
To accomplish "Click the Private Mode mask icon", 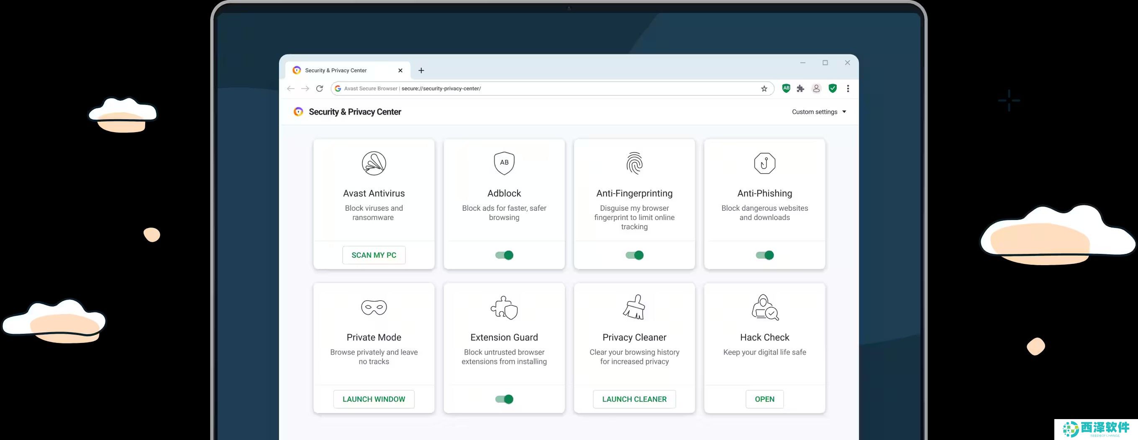I will tap(374, 307).
